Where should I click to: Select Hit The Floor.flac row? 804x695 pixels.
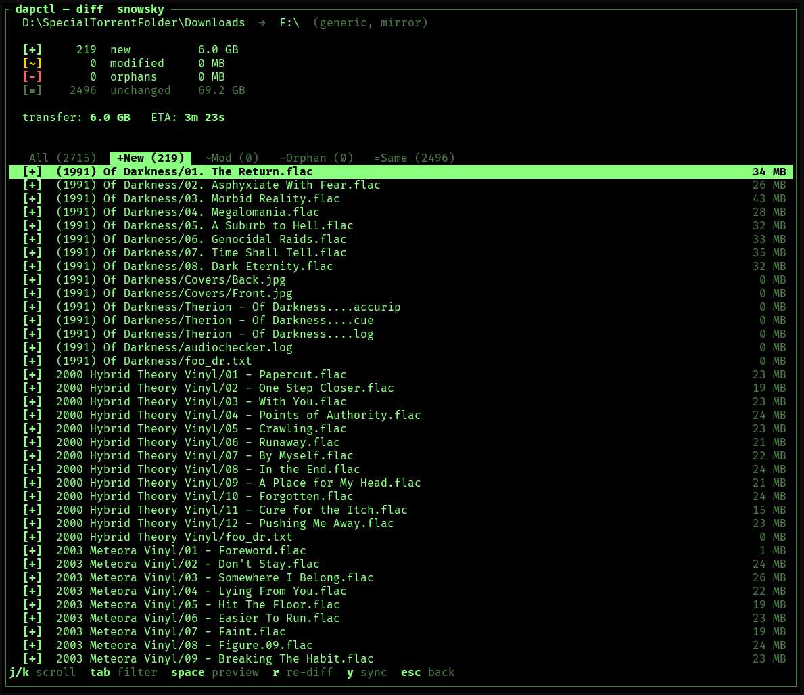point(401,605)
